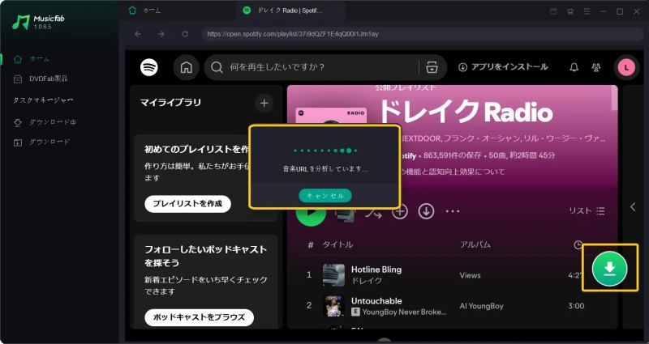Click the open.spotify.com URL address field
Screen dimensions: 649x344
(422, 34)
